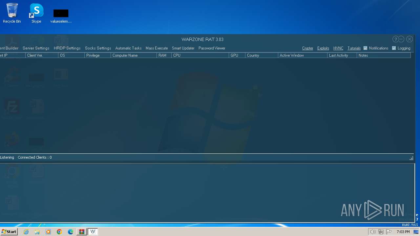Open the Server Settings menu
420x236 pixels.
tap(36, 48)
